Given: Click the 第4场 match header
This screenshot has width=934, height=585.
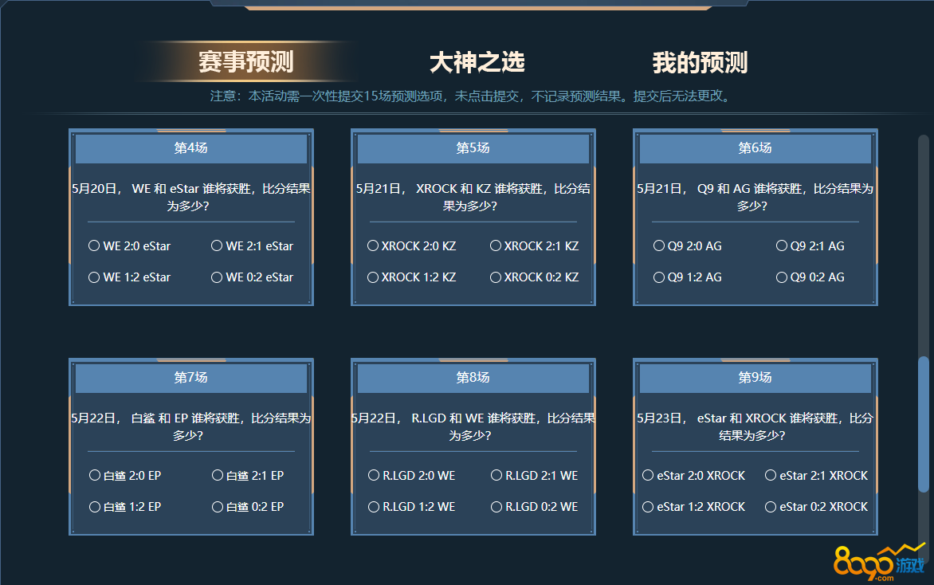Looking at the screenshot, I should (x=191, y=148).
